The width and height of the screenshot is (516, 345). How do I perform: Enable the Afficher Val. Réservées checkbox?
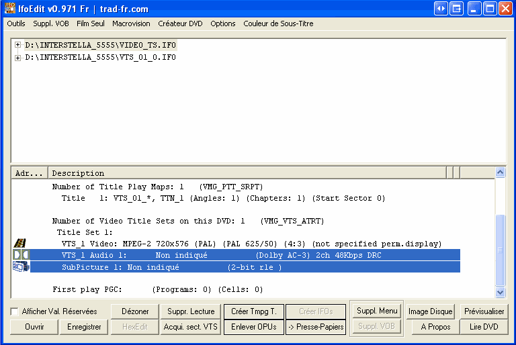[x=15, y=311]
